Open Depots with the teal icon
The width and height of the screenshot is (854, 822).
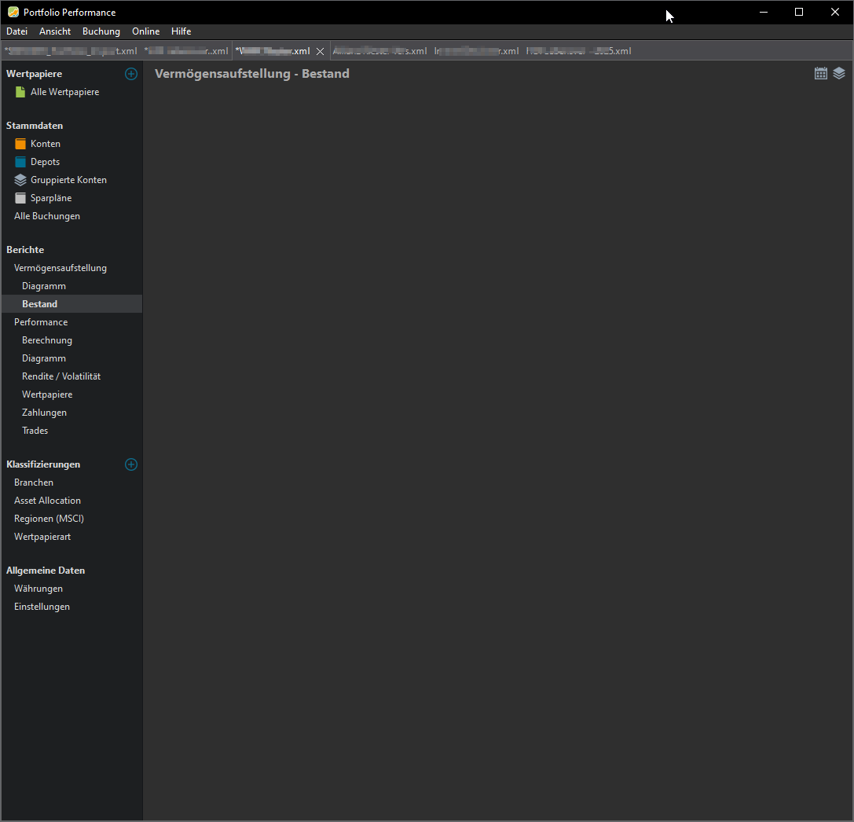[45, 162]
